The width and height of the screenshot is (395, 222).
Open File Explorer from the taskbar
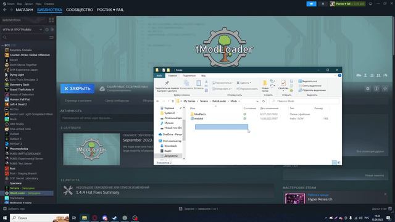[85, 218]
